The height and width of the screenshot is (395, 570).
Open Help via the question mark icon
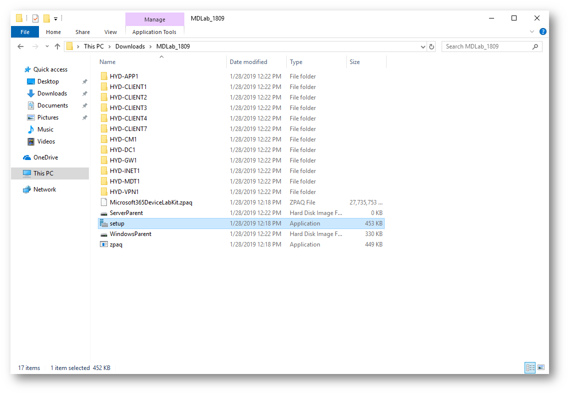click(x=543, y=31)
